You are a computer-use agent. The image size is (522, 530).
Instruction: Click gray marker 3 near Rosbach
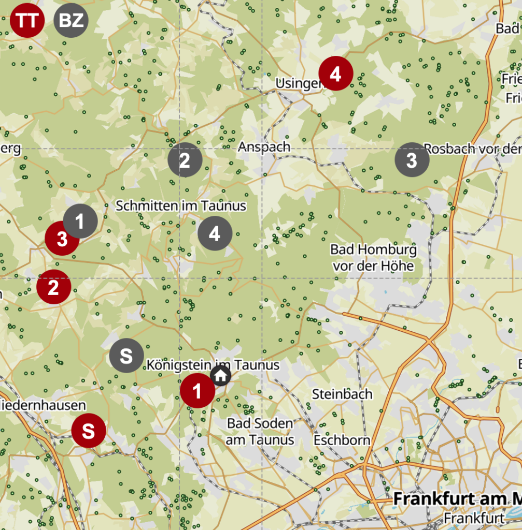point(412,160)
